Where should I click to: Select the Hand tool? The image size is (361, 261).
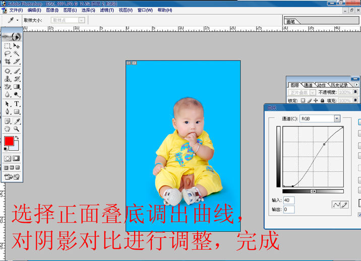pyautogui.click(x=8, y=129)
